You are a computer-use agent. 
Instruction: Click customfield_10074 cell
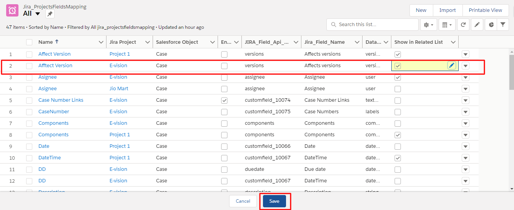pos(268,100)
